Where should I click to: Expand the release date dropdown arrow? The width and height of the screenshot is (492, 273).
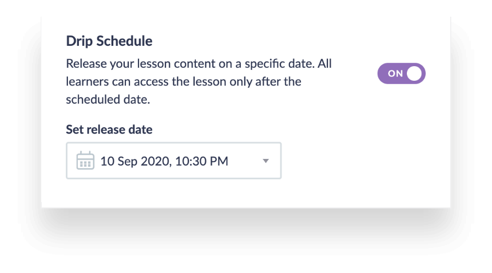click(266, 161)
